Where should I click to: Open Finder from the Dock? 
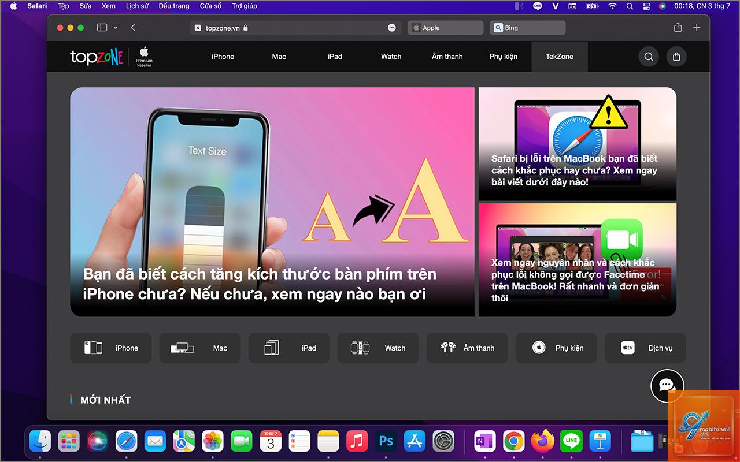(40, 442)
